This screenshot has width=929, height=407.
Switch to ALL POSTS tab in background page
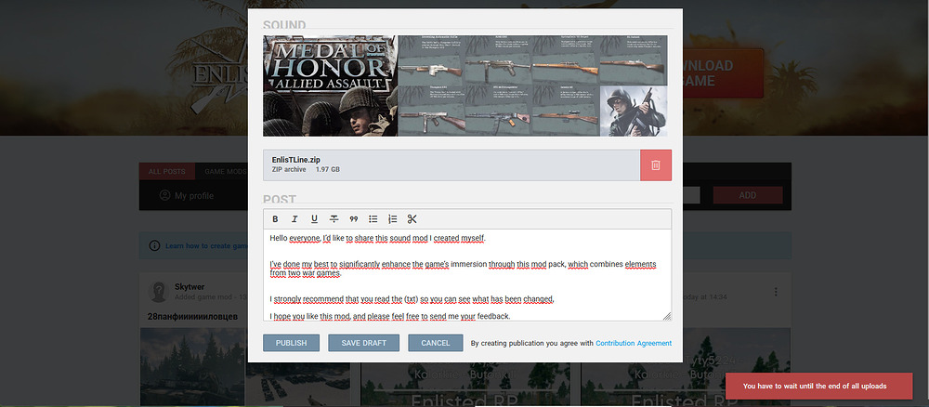coord(167,172)
